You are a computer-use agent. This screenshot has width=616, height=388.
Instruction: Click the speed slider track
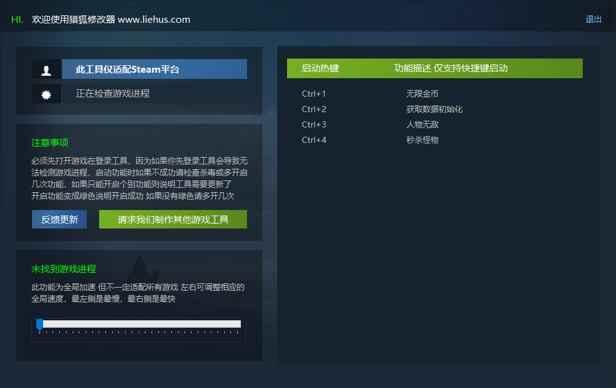click(139, 324)
